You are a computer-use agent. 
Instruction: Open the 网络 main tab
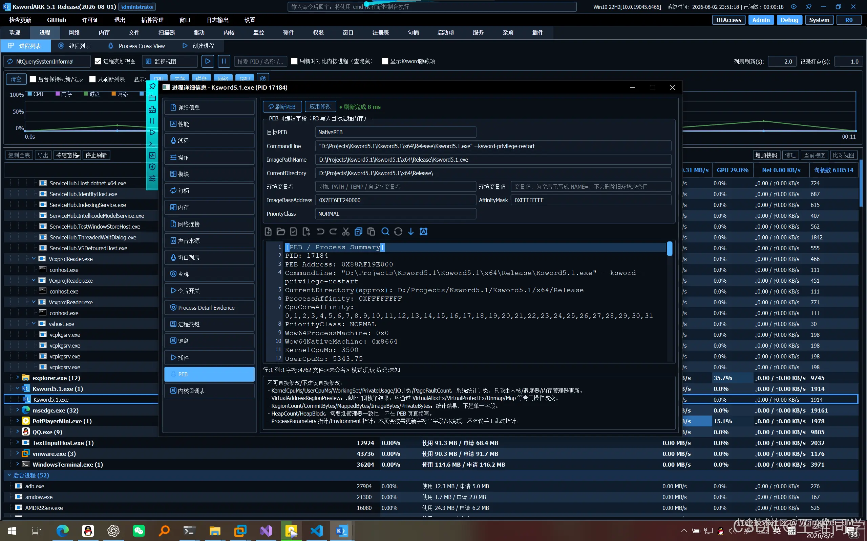click(x=74, y=32)
